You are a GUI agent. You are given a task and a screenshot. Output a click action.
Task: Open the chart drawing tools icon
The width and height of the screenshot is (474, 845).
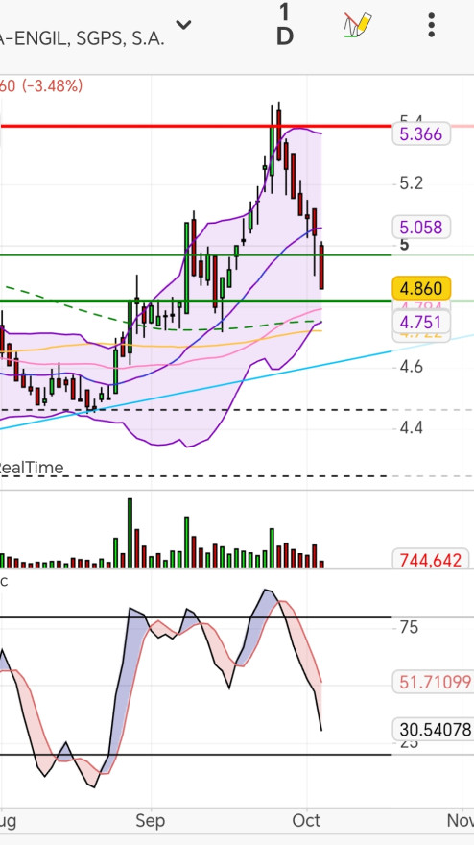[x=358, y=25]
